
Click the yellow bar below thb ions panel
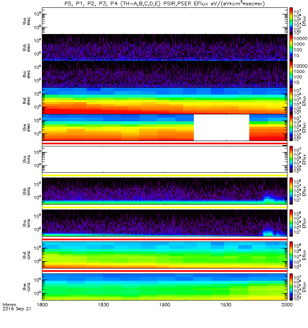coord(165,207)
